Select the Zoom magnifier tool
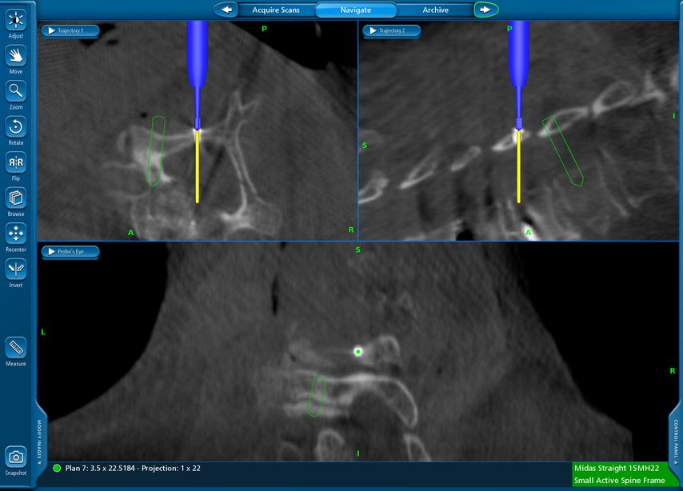This screenshot has width=683, height=491. point(16,91)
